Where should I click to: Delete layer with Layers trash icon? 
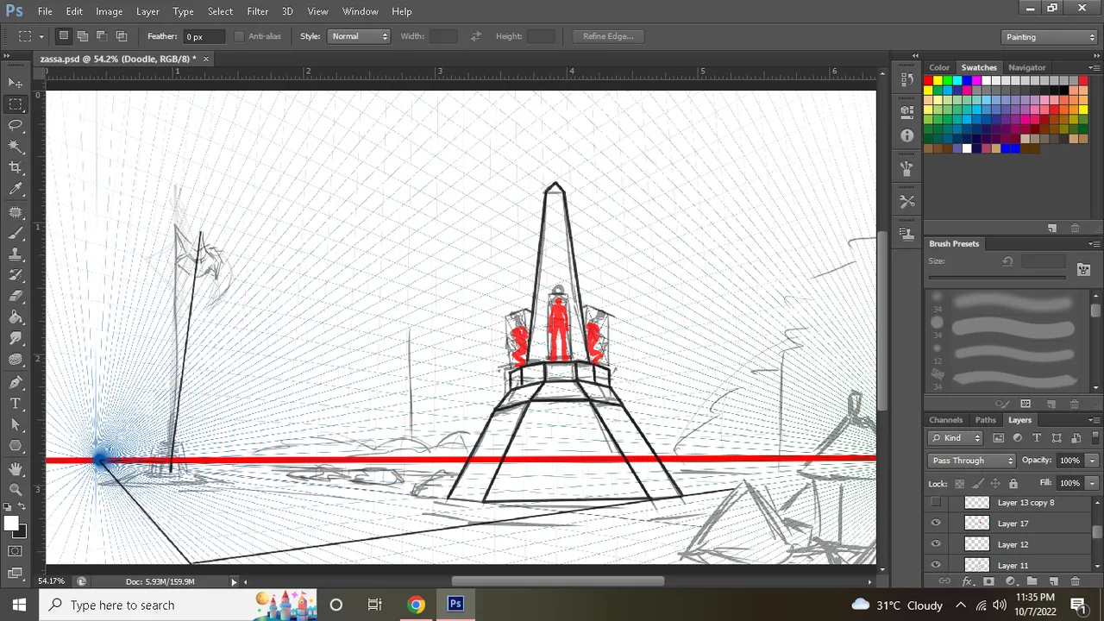(x=1075, y=581)
